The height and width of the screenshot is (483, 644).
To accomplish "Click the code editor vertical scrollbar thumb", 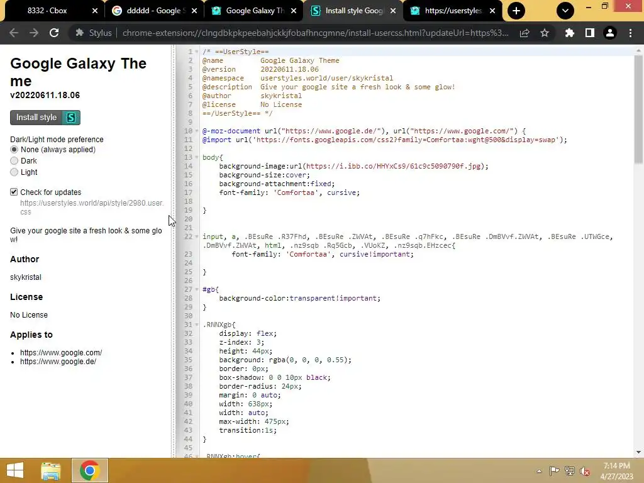I will (x=638, y=109).
